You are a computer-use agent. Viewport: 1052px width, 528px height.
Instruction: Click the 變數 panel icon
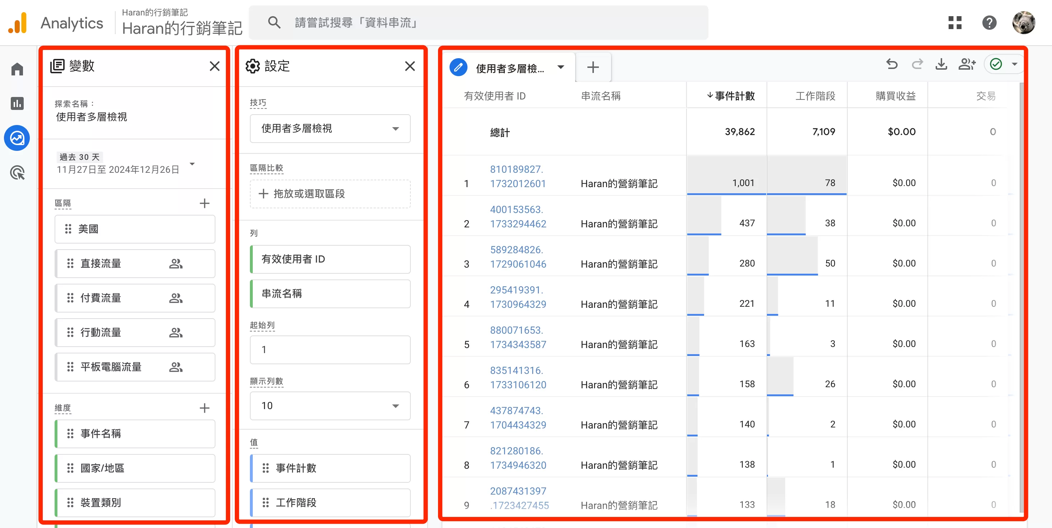(x=57, y=66)
